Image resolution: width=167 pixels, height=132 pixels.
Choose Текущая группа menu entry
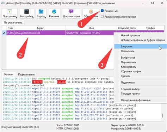point(141,94)
